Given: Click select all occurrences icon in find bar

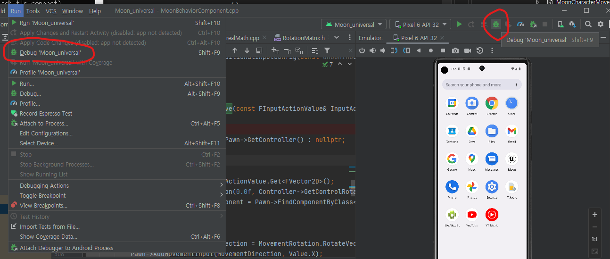Looking at the screenshot, I should click(299, 50).
